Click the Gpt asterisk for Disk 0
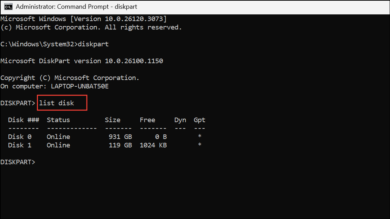390x219 pixels. click(x=199, y=136)
